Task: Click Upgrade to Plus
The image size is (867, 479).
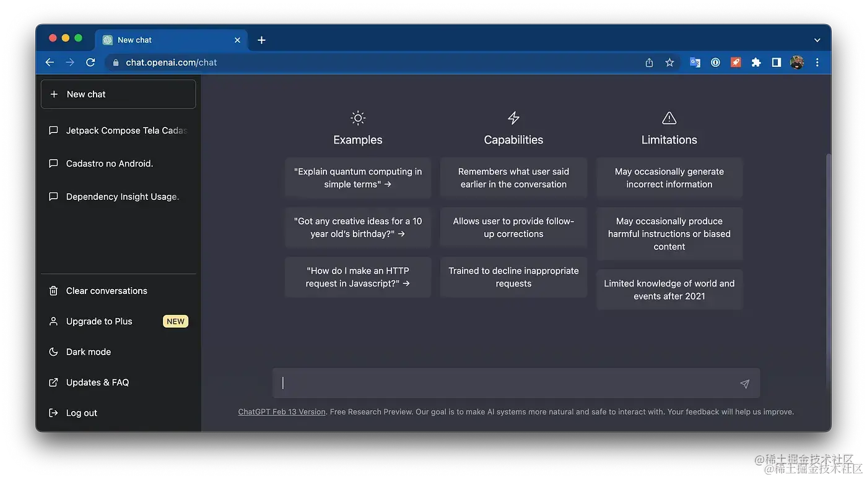Action: point(118,321)
